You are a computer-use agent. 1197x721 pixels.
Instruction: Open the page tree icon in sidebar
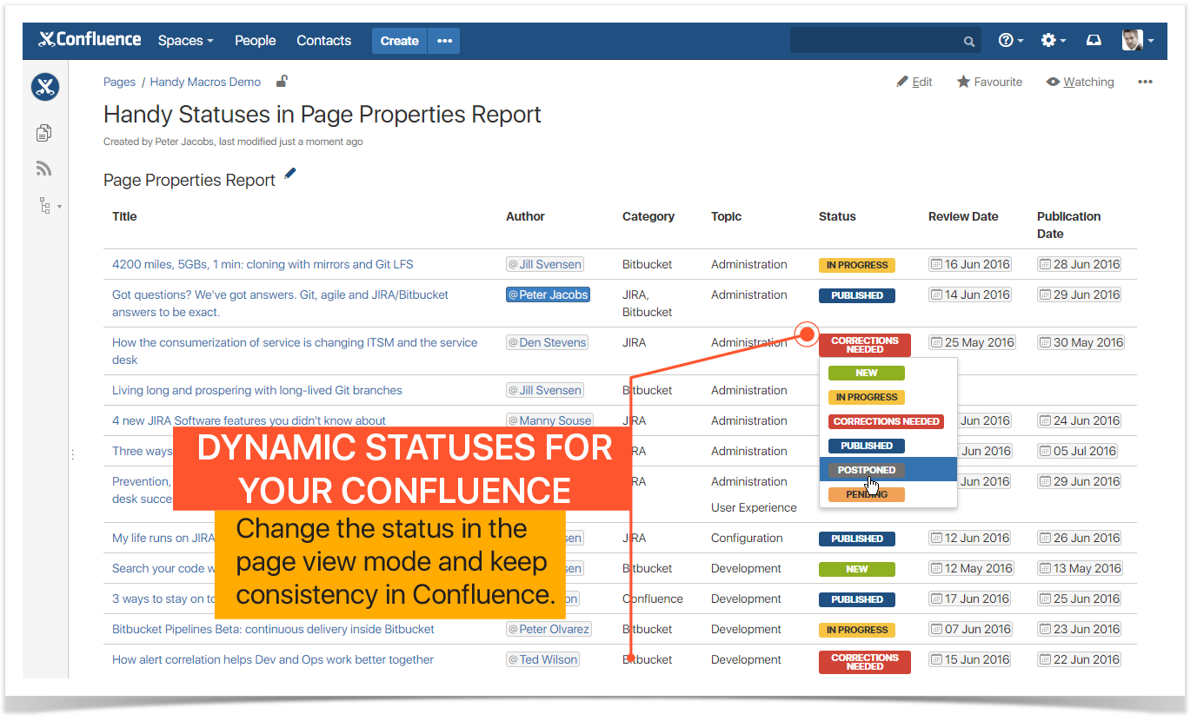pos(44,205)
